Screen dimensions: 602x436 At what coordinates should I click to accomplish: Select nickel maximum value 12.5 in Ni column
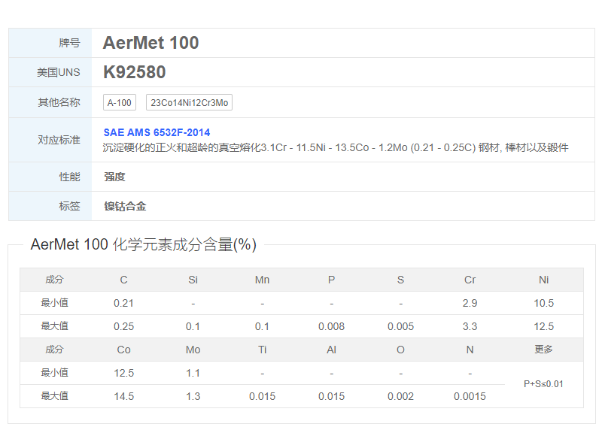pos(543,327)
